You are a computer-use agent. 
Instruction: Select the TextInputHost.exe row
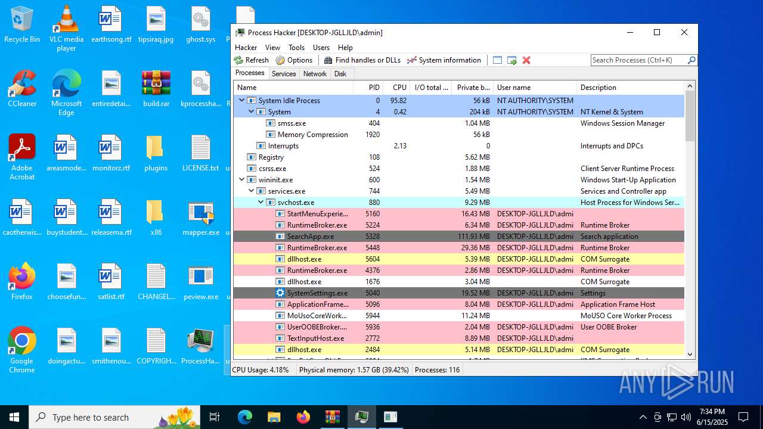(458, 338)
